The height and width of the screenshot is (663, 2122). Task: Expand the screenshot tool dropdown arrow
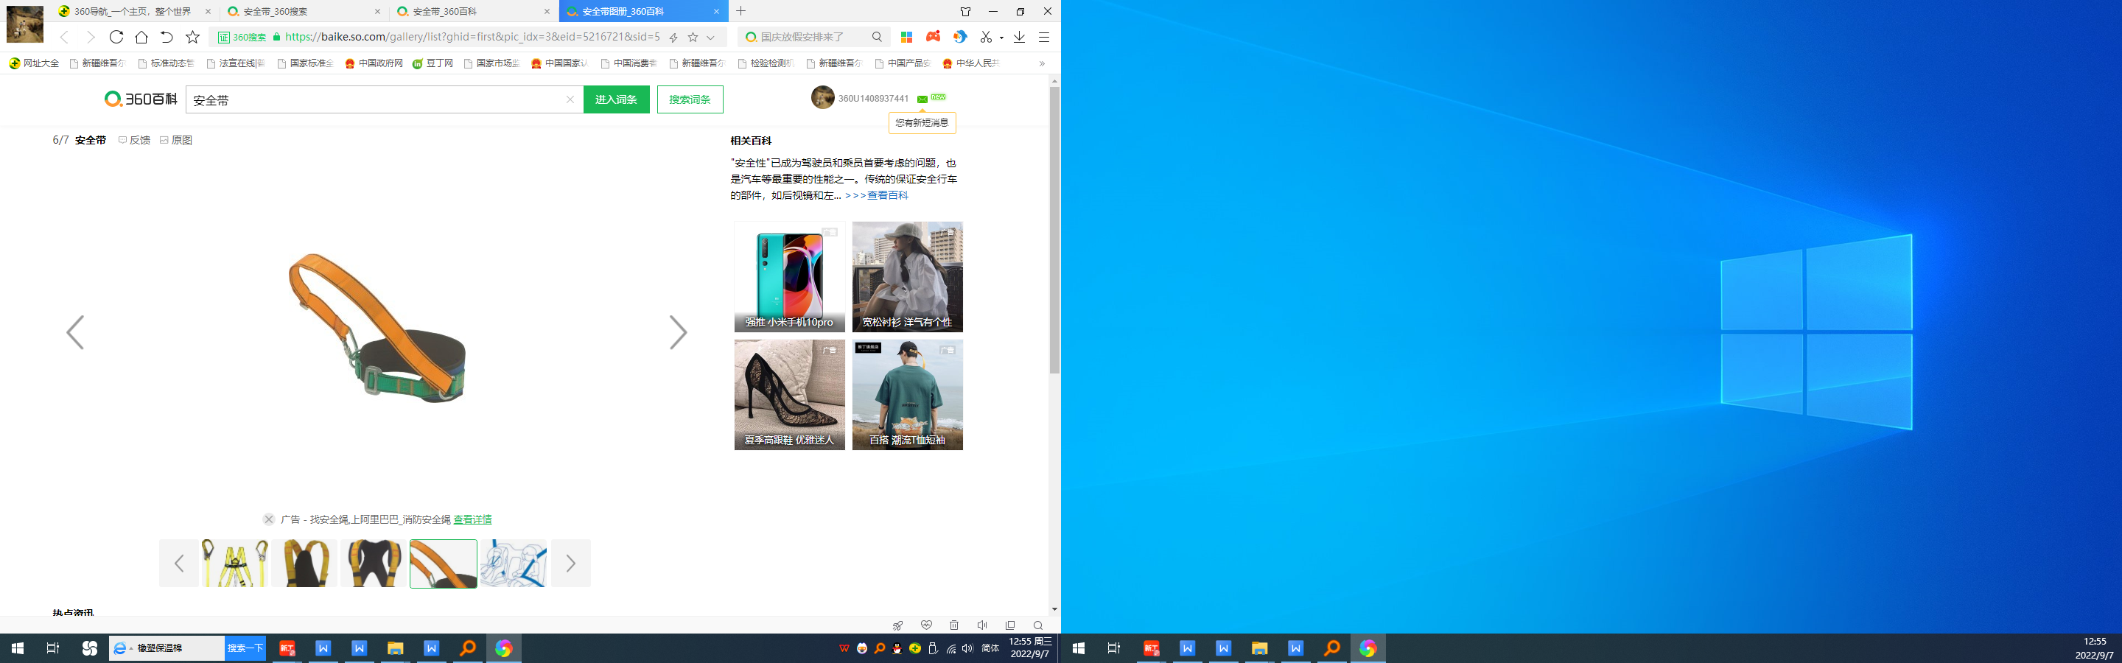pos(1001,38)
